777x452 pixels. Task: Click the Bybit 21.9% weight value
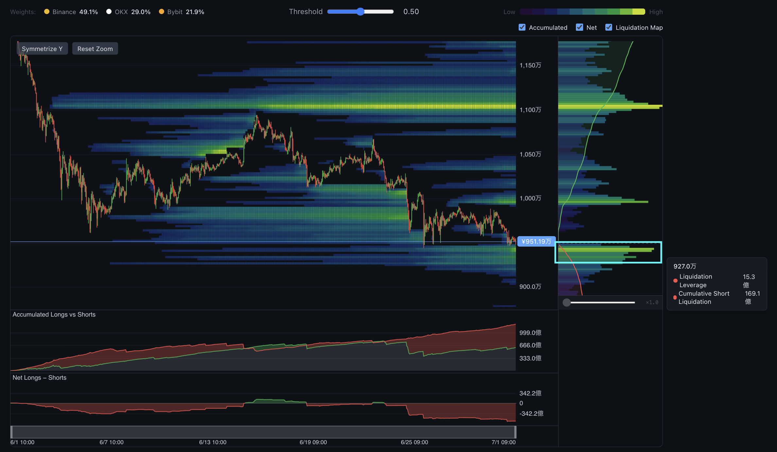tap(195, 12)
